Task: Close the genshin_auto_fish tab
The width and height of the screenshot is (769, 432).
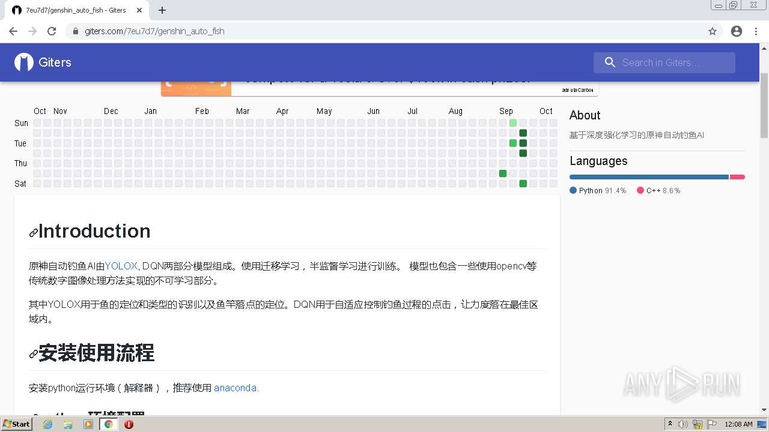Action: 139,10
